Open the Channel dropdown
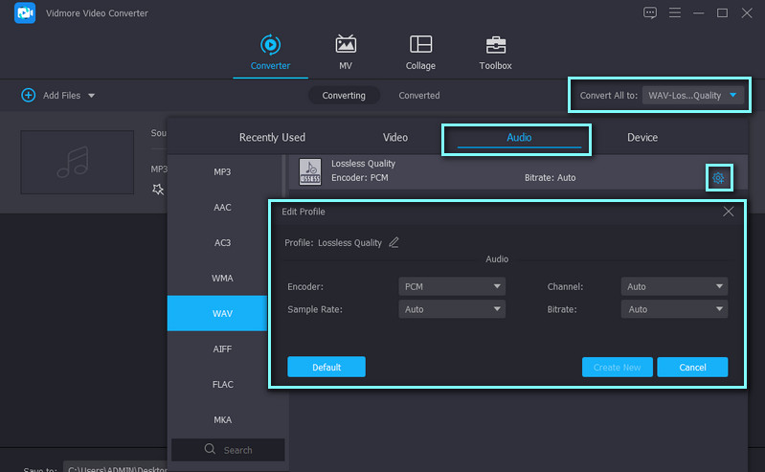This screenshot has width=765, height=472. (674, 286)
